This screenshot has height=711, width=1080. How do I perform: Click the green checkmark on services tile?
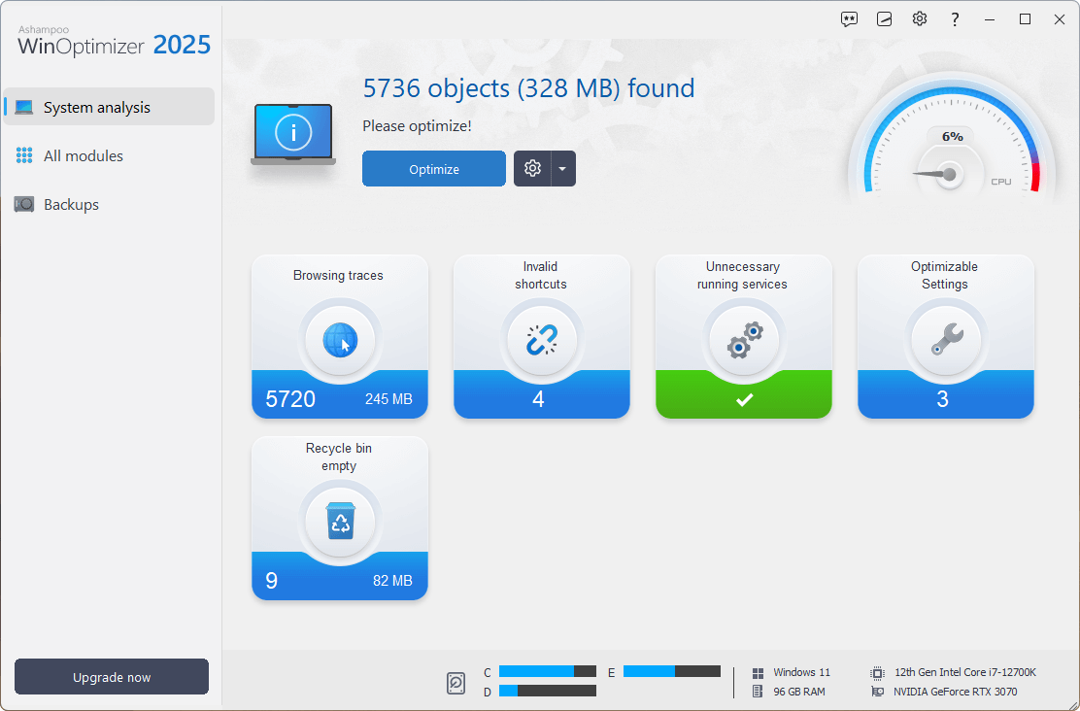pyautogui.click(x=744, y=398)
